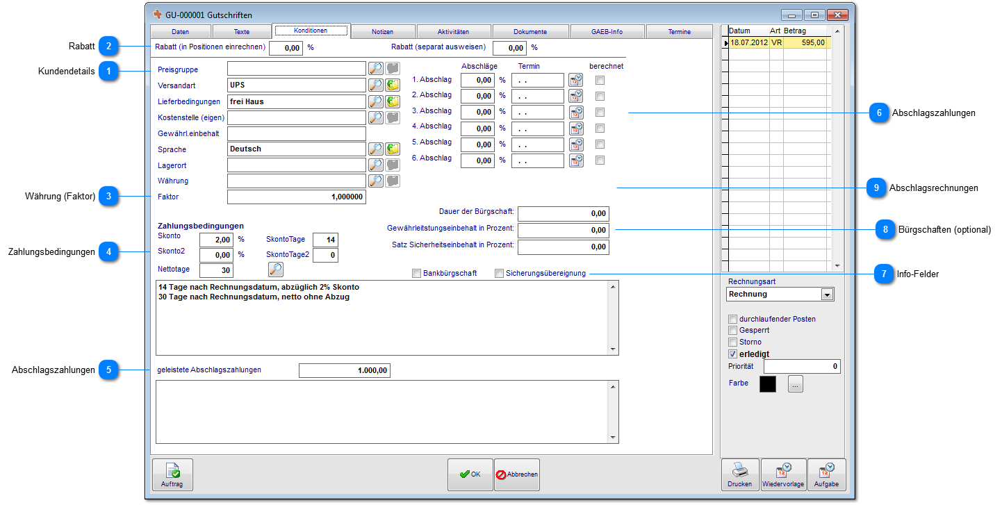Screen dimensions: 1002x505
Task: Open the Sprache lookup magnifier
Action: coord(376,149)
